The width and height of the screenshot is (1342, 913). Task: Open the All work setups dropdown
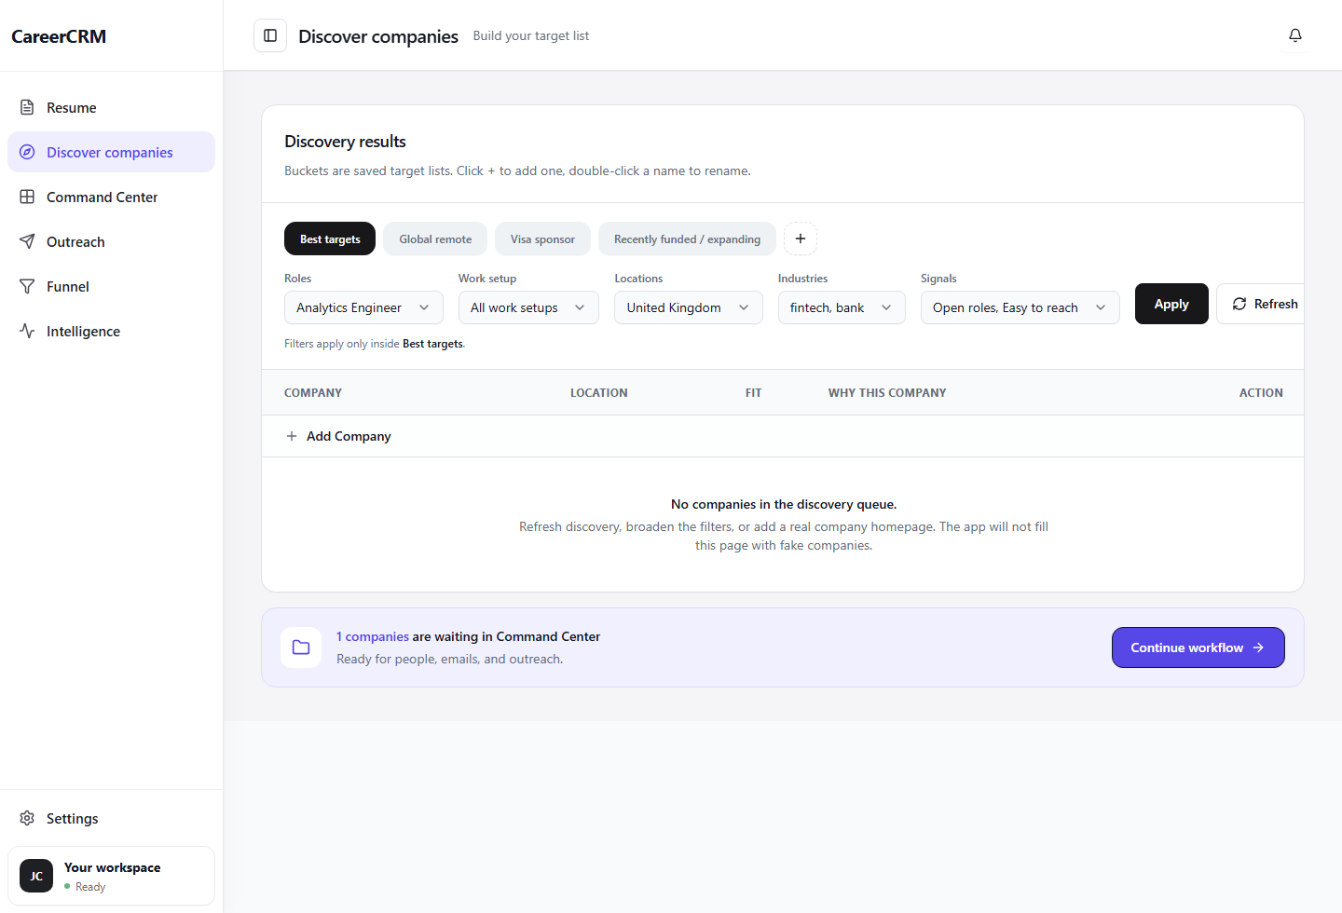click(528, 307)
